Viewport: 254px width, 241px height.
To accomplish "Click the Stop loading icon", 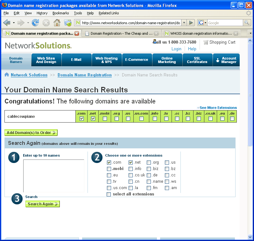I will tap(46, 23).
